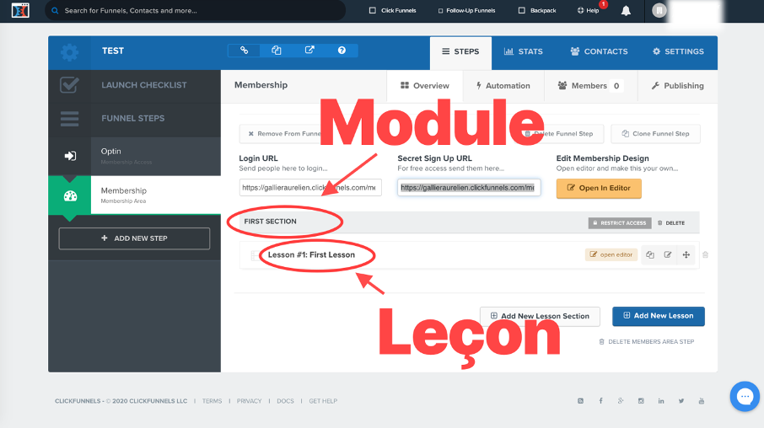
Task: Clone the First Lesson with copy icon
Action: [650, 254]
